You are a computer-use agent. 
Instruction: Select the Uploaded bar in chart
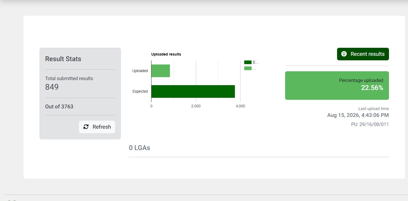click(161, 71)
